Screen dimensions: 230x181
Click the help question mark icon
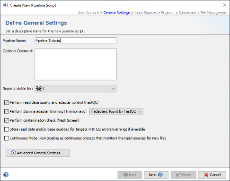click(6, 174)
